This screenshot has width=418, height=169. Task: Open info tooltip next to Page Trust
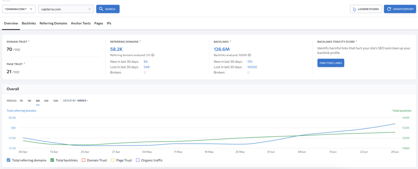pyautogui.click(x=24, y=64)
